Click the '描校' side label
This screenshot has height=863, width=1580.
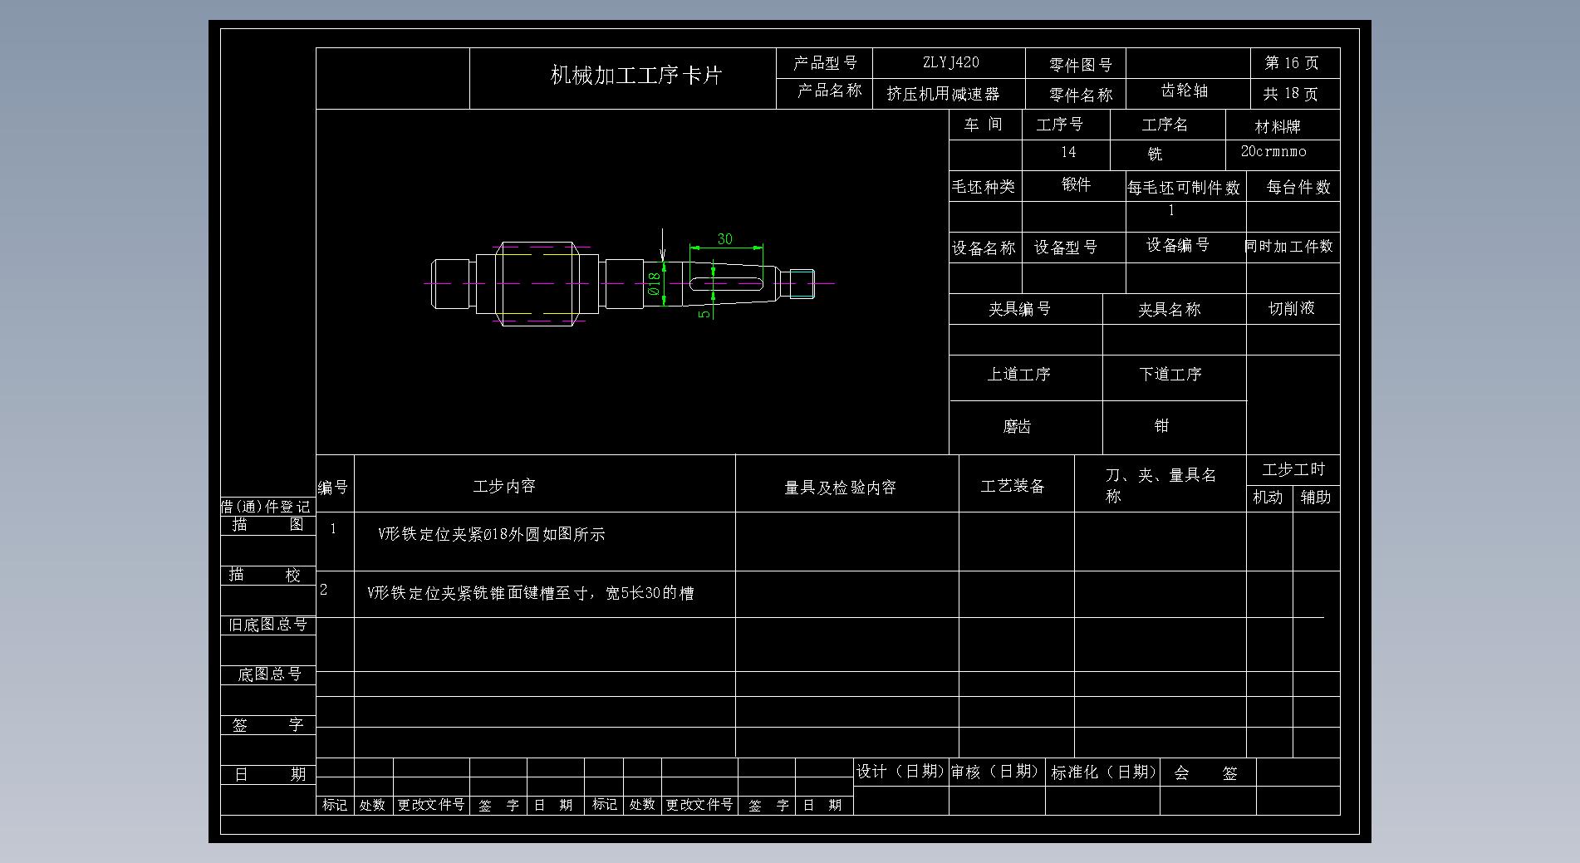click(x=264, y=576)
